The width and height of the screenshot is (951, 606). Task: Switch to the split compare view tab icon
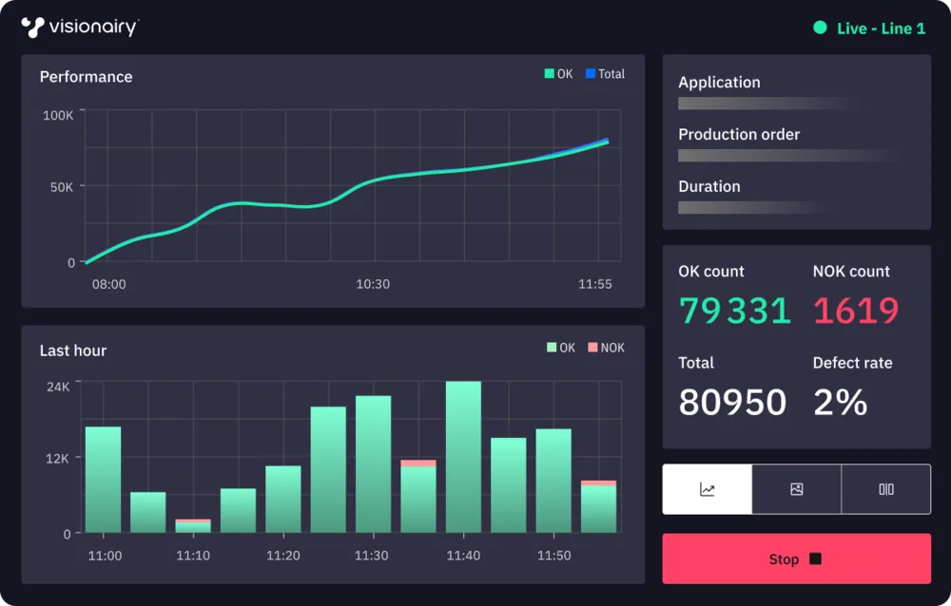(886, 489)
